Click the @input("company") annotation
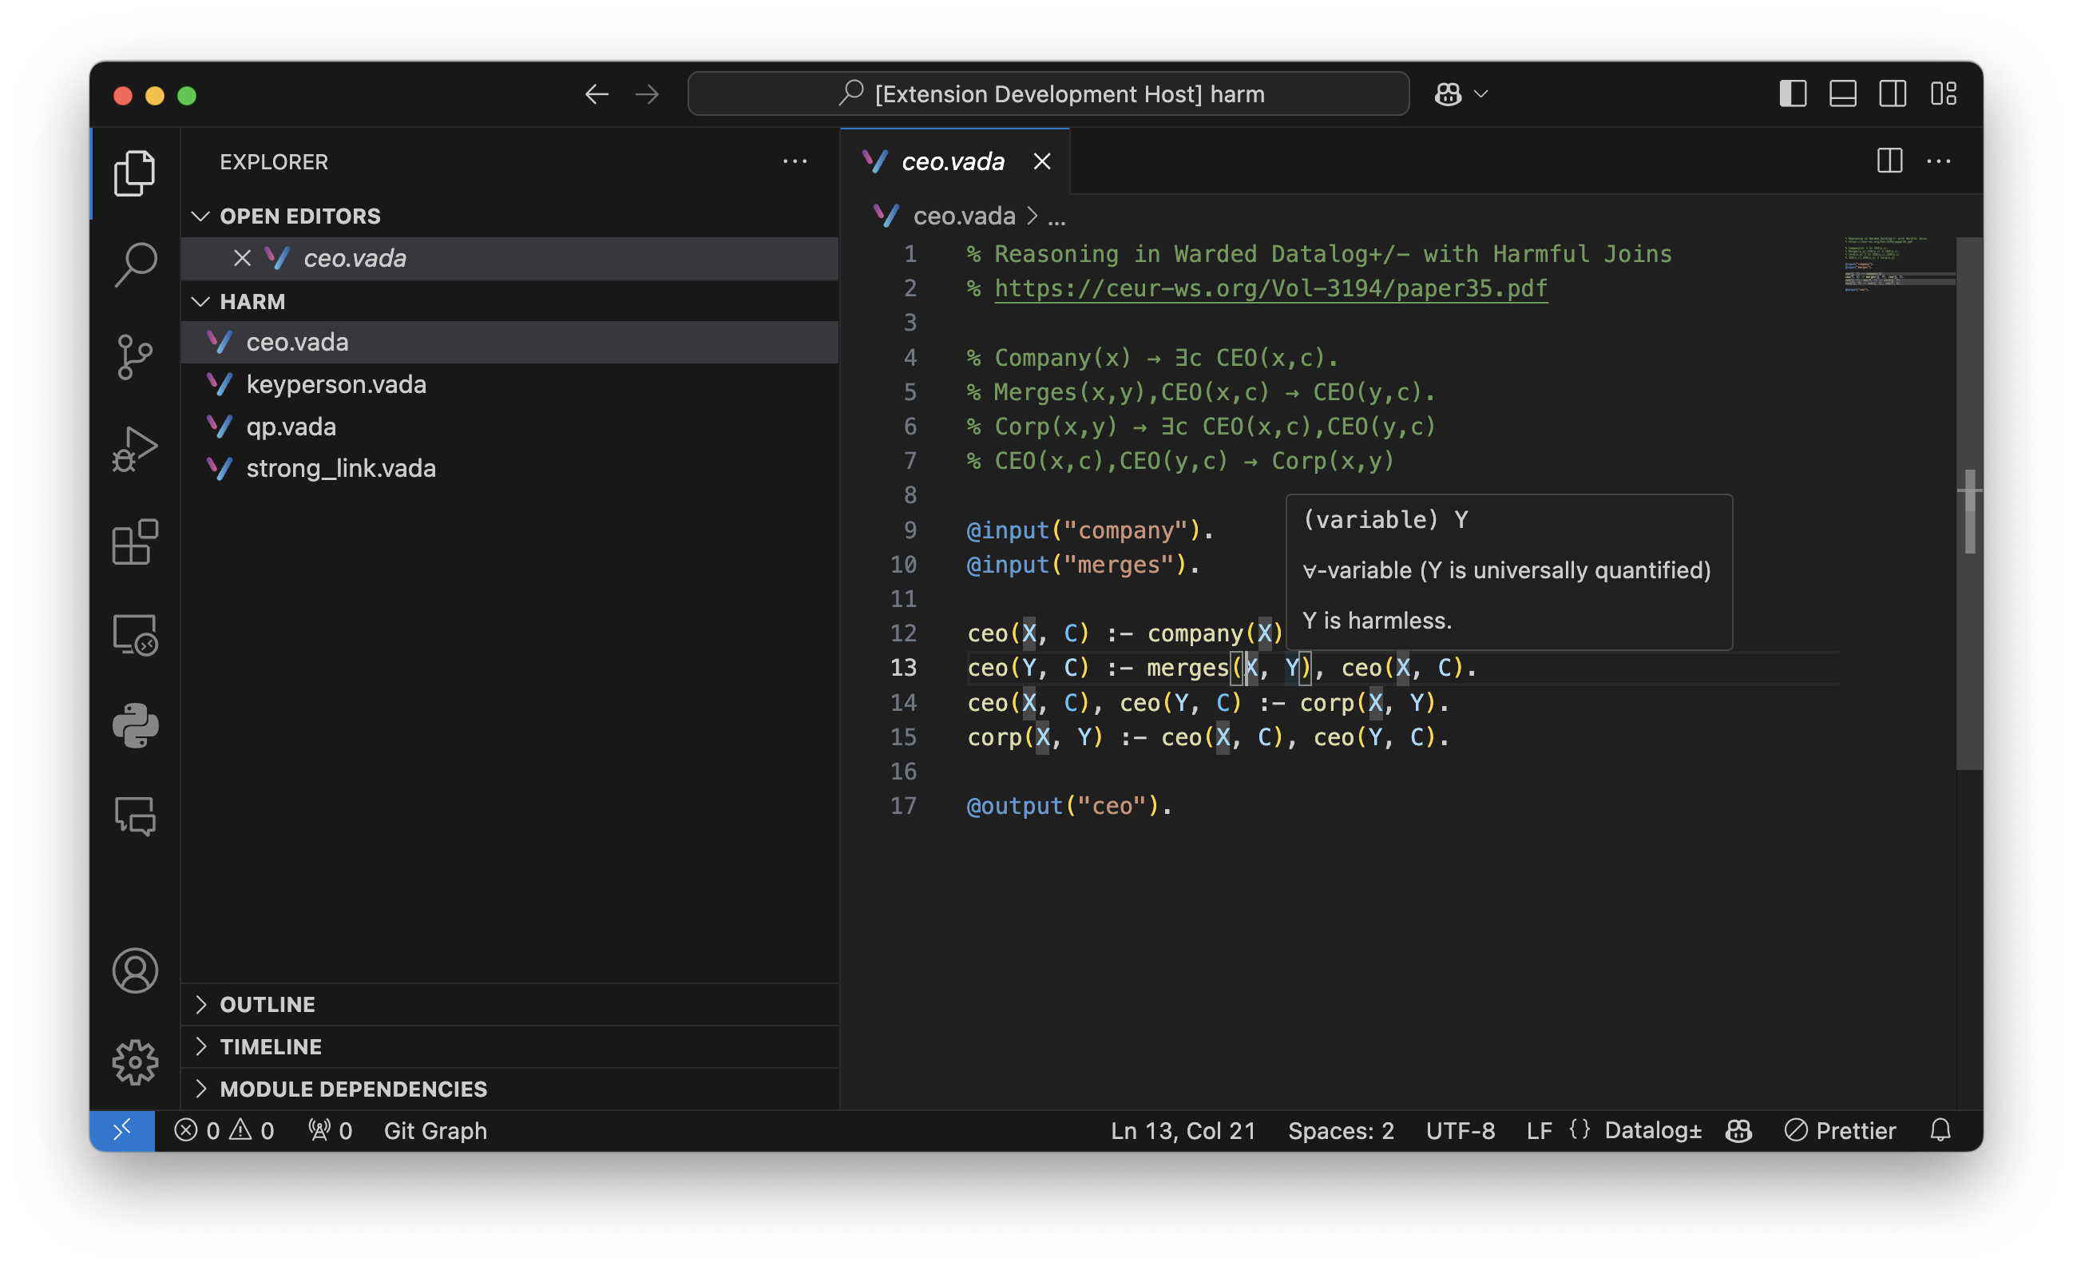Screen dimensions: 2073x1270 tap(1089, 530)
